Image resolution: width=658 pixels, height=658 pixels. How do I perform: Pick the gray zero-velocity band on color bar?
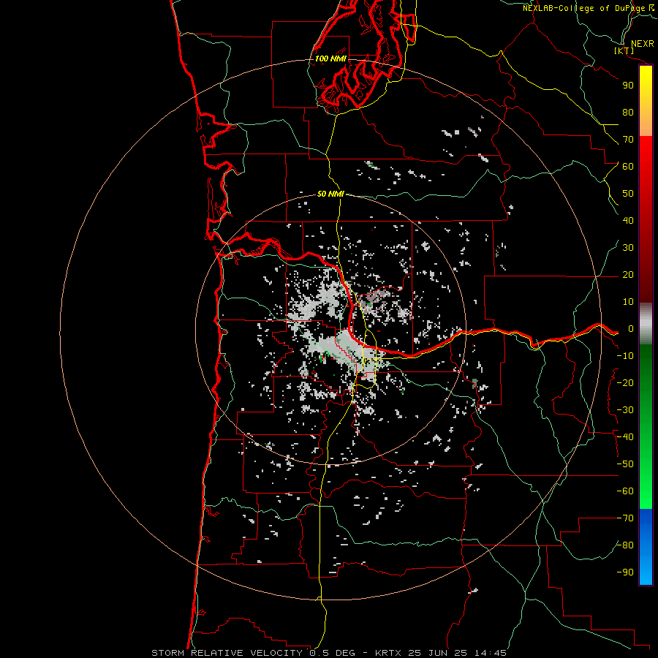(x=646, y=324)
